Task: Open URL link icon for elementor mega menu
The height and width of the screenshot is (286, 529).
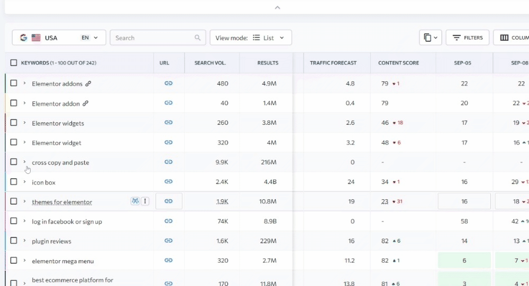Action: click(x=168, y=261)
